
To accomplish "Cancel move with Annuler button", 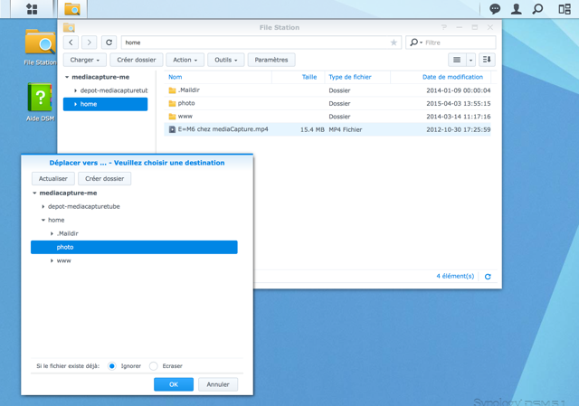I will (x=218, y=384).
